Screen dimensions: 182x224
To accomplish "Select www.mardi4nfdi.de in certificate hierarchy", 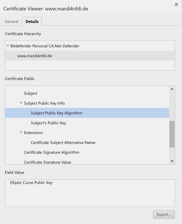I will tap(90, 56).
